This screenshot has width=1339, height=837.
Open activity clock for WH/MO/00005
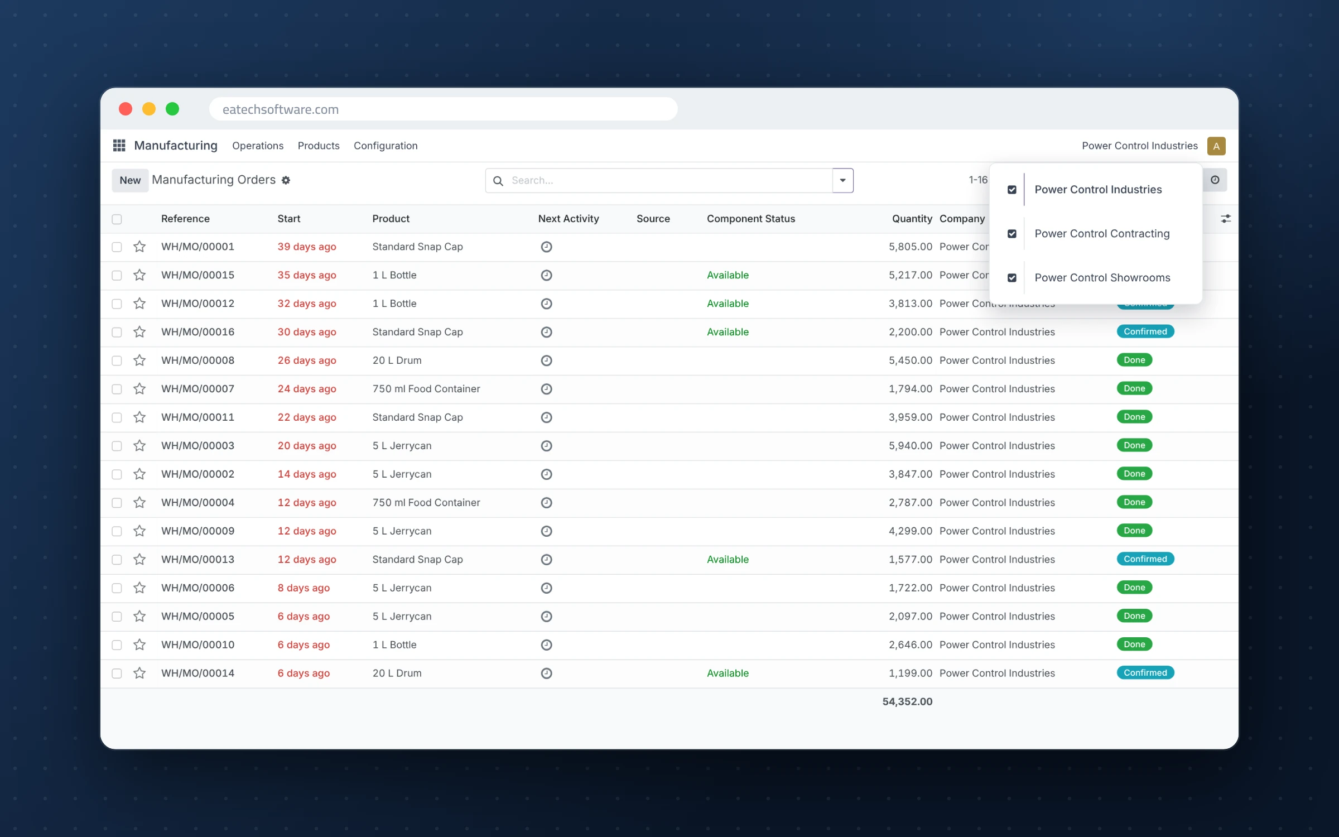point(547,617)
